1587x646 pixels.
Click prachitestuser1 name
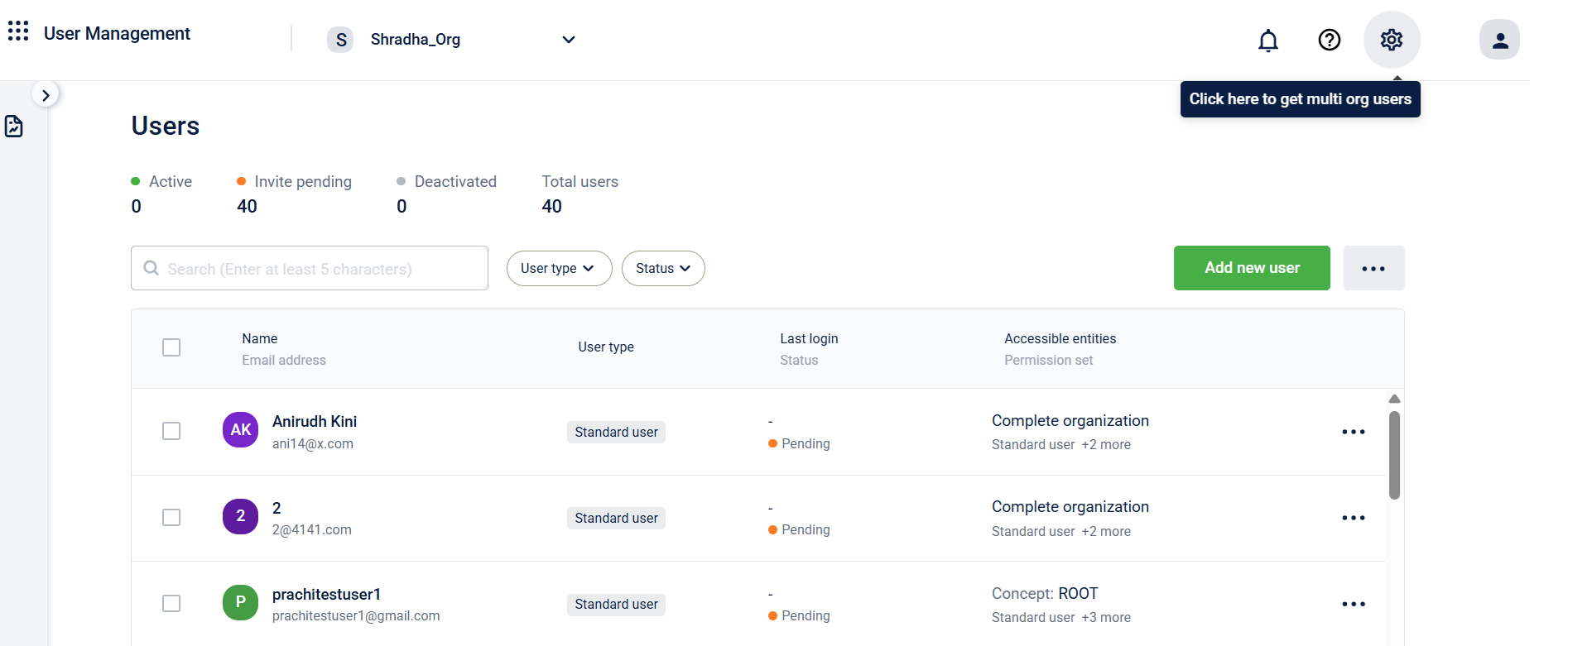326,594
